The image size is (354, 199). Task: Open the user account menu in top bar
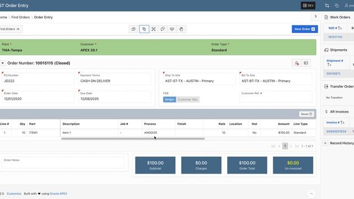[x=349, y=6]
